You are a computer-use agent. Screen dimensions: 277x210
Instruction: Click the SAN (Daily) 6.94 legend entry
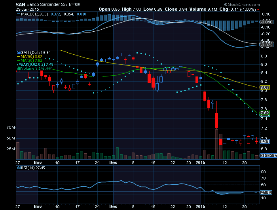(36, 53)
